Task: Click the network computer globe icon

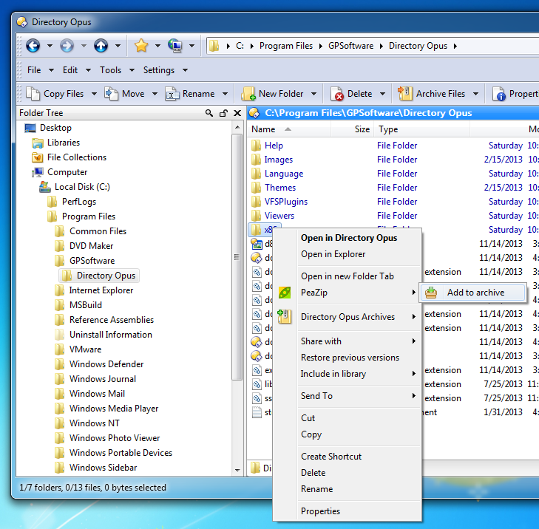Action: pyautogui.click(x=175, y=46)
